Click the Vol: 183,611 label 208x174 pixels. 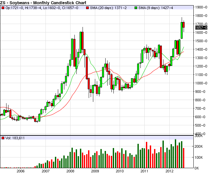coord(15,138)
